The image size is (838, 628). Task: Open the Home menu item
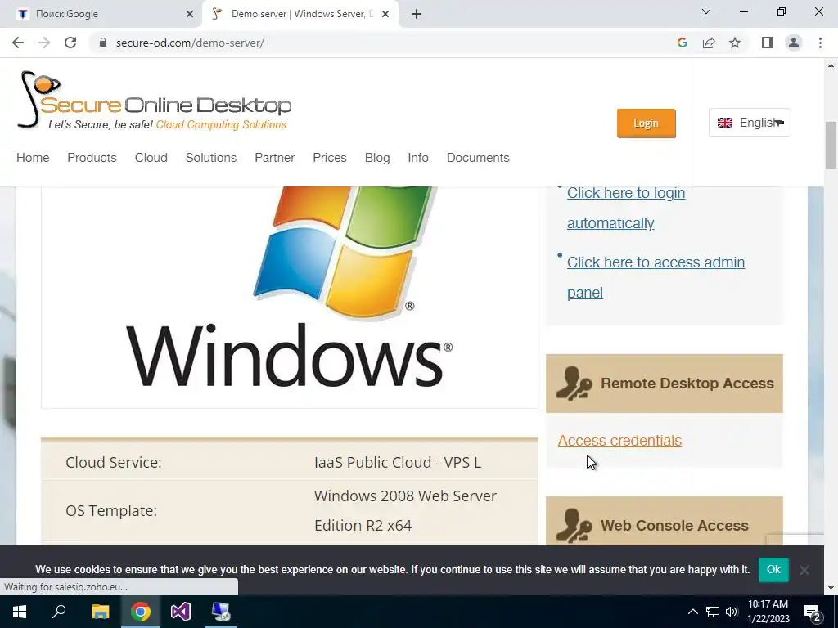(x=33, y=158)
